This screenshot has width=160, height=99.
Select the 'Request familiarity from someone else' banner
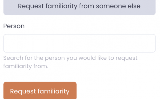coord(79,7)
